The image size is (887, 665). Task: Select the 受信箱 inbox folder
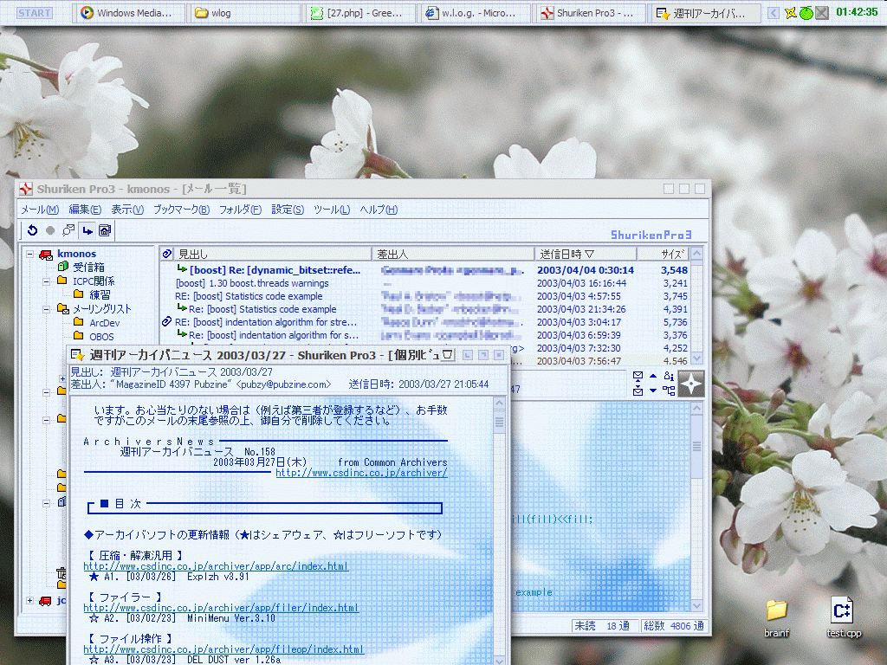(88, 267)
